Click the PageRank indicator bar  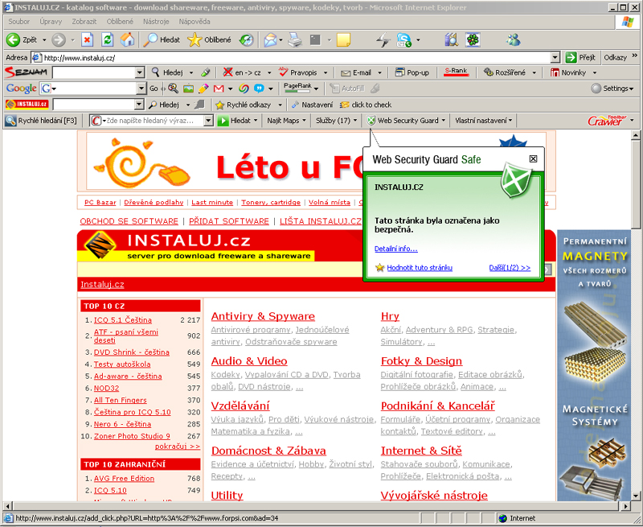click(301, 89)
